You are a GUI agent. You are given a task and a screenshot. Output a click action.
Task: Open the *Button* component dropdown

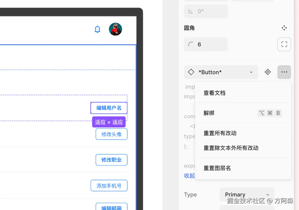click(x=221, y=72)
